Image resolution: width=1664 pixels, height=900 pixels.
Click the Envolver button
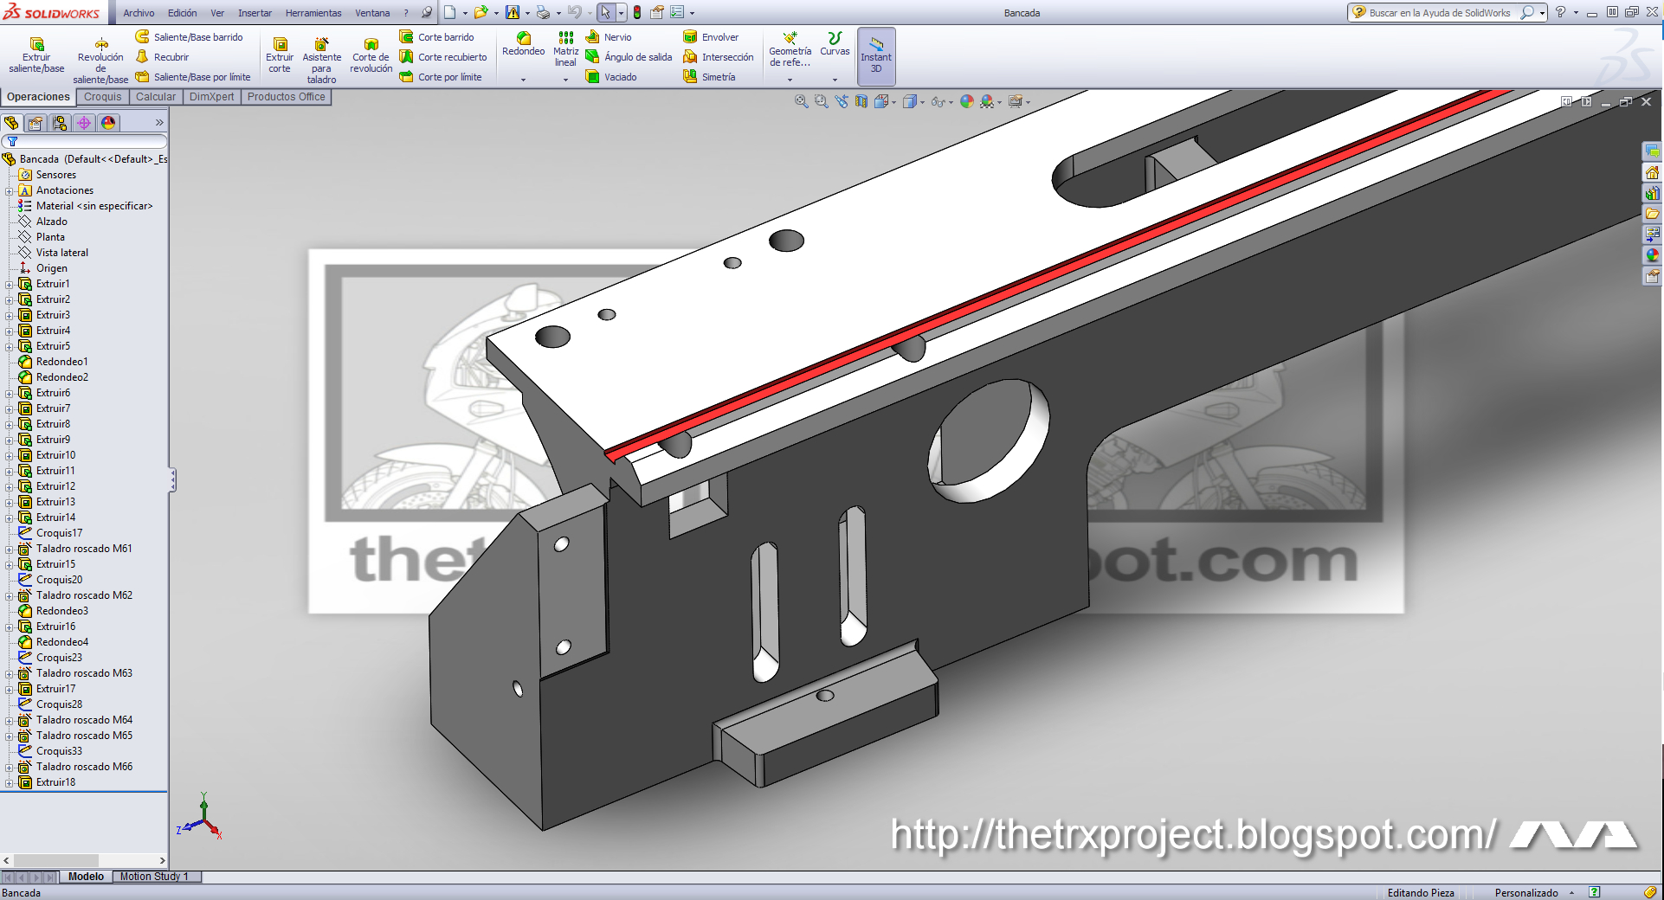tap(711, 37)
